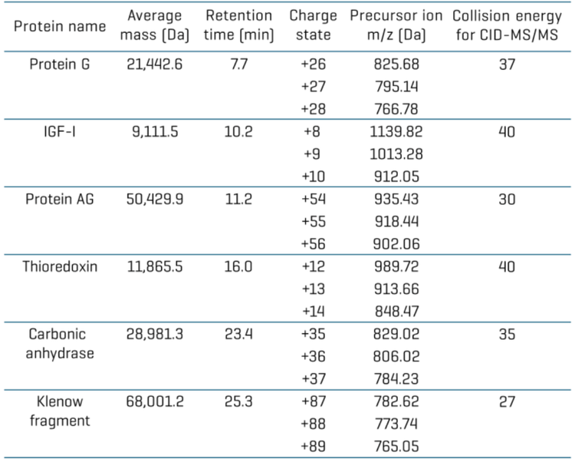Image resolution: width=575 pixels, height=462 pixels.
Task: Click the Protein name column header
Action: click(60, 26)
